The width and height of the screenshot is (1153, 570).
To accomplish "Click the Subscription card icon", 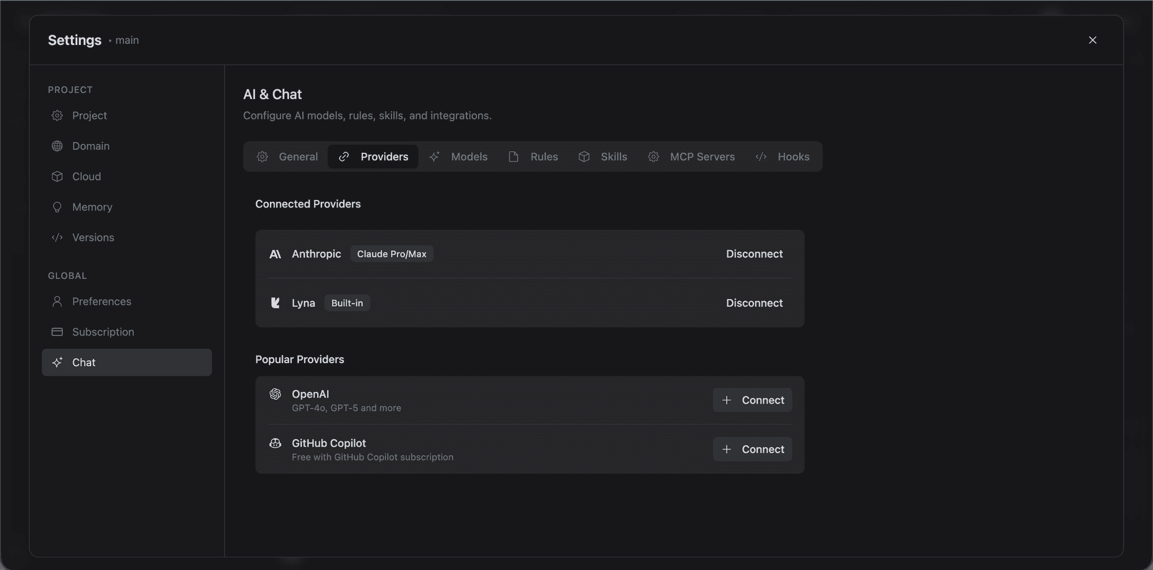I will [57, 332].
